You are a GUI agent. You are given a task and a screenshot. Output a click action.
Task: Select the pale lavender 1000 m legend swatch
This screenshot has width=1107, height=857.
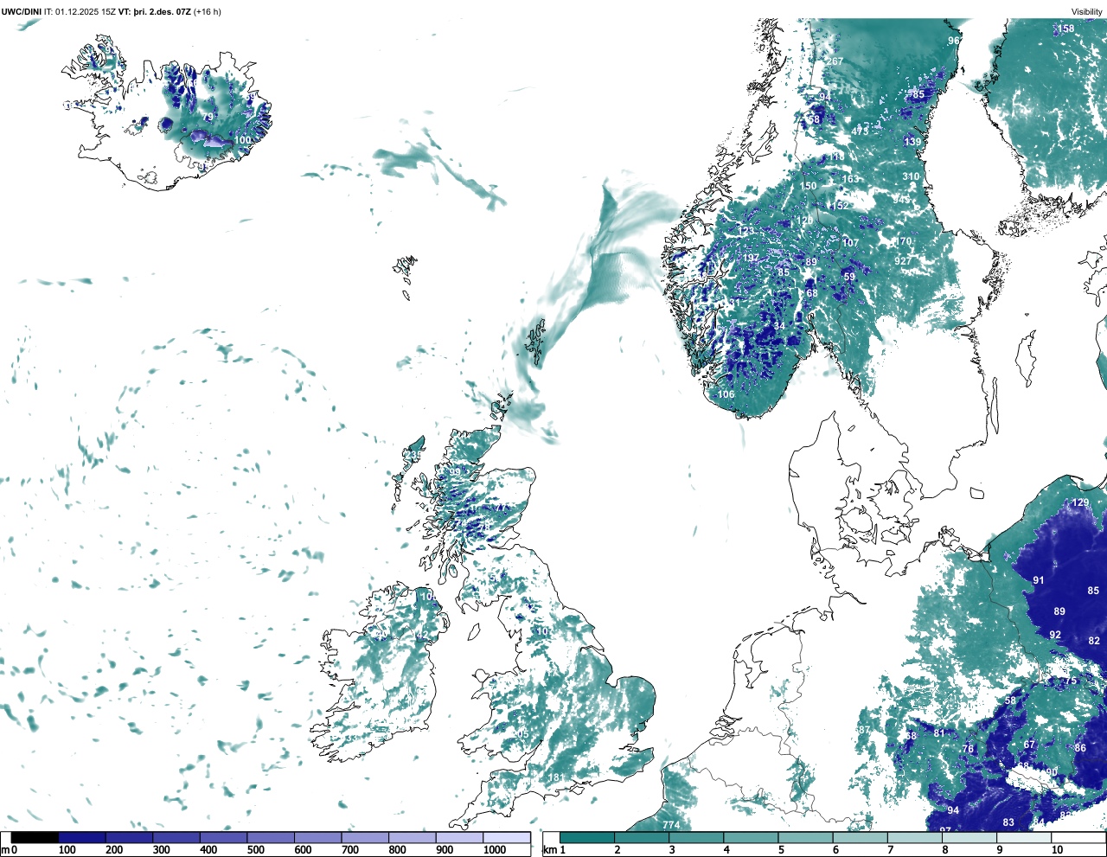(507, 837)
